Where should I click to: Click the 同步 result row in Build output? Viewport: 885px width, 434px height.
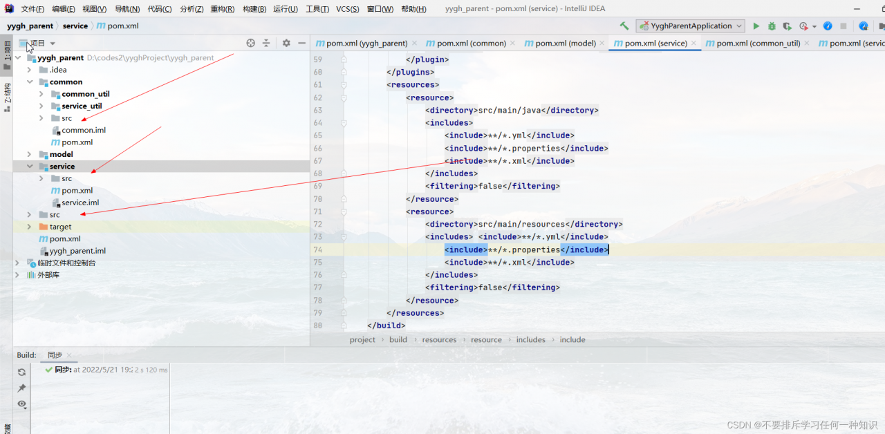pos(106,370)
